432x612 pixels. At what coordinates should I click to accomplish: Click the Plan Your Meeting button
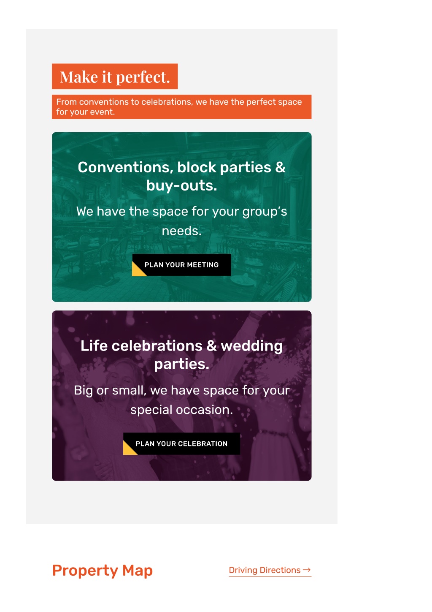click(181, 265)
